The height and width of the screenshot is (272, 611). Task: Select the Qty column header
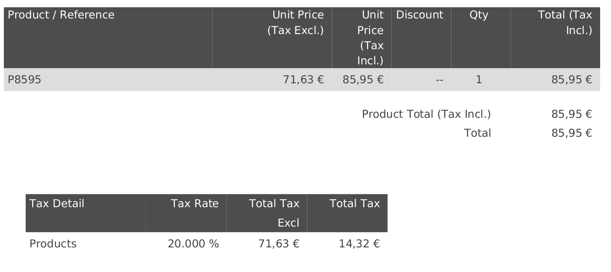point(478,15)
